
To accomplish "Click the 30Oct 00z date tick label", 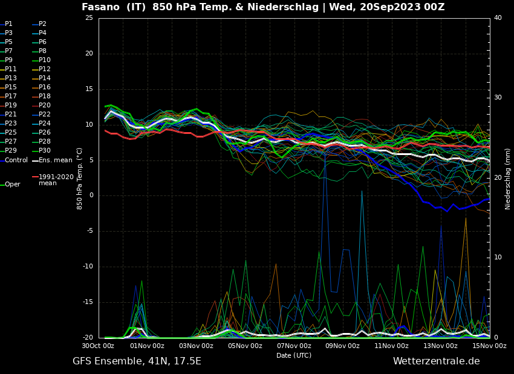I will pyautogui.click(x=98, y=346).
